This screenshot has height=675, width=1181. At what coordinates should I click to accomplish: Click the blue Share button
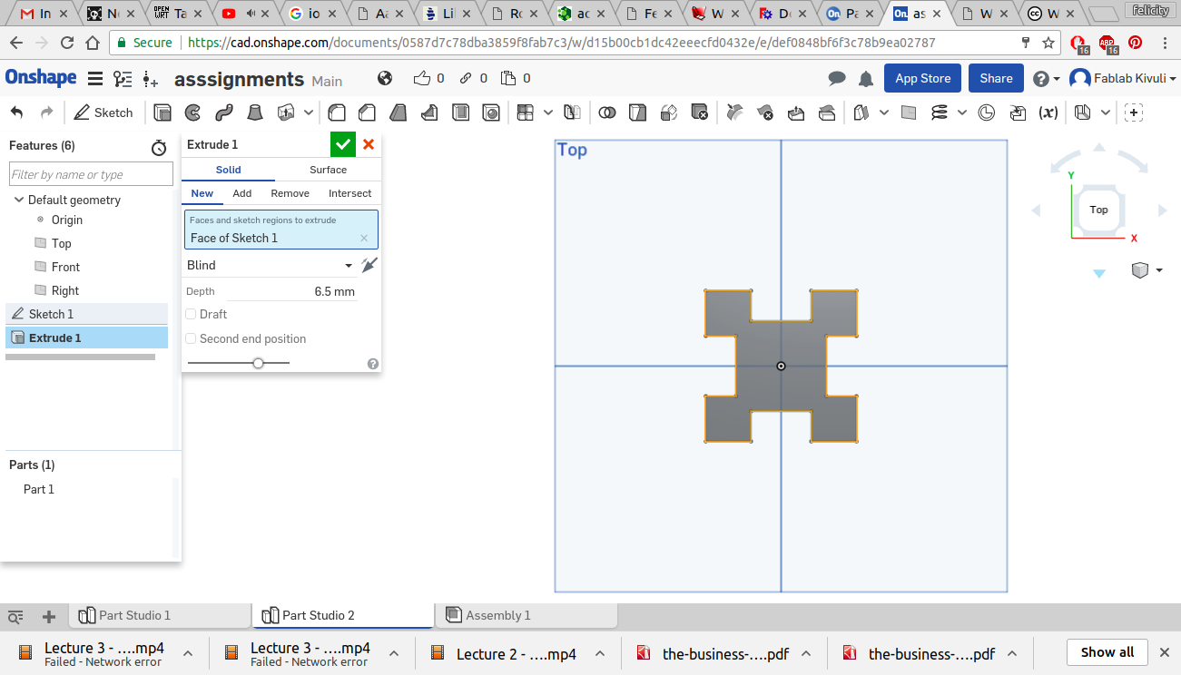point(996,78)
